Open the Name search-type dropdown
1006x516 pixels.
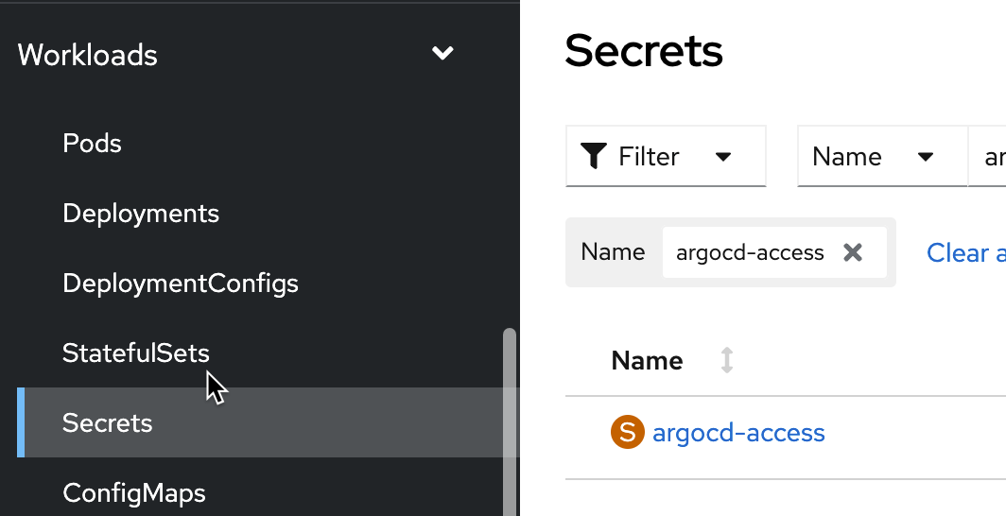(x=882, y=156)
